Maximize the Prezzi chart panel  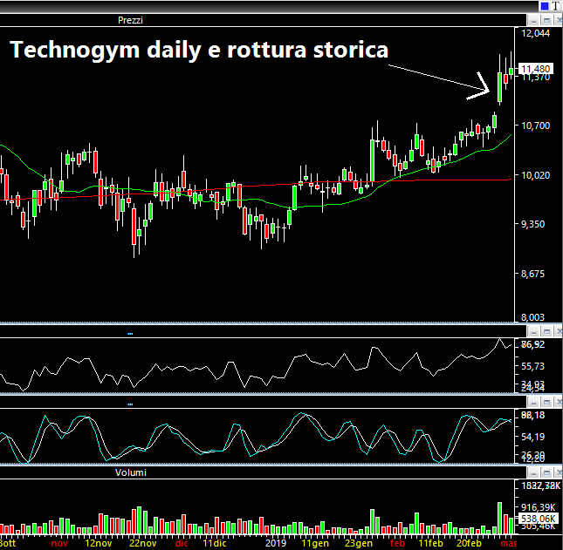546,21
